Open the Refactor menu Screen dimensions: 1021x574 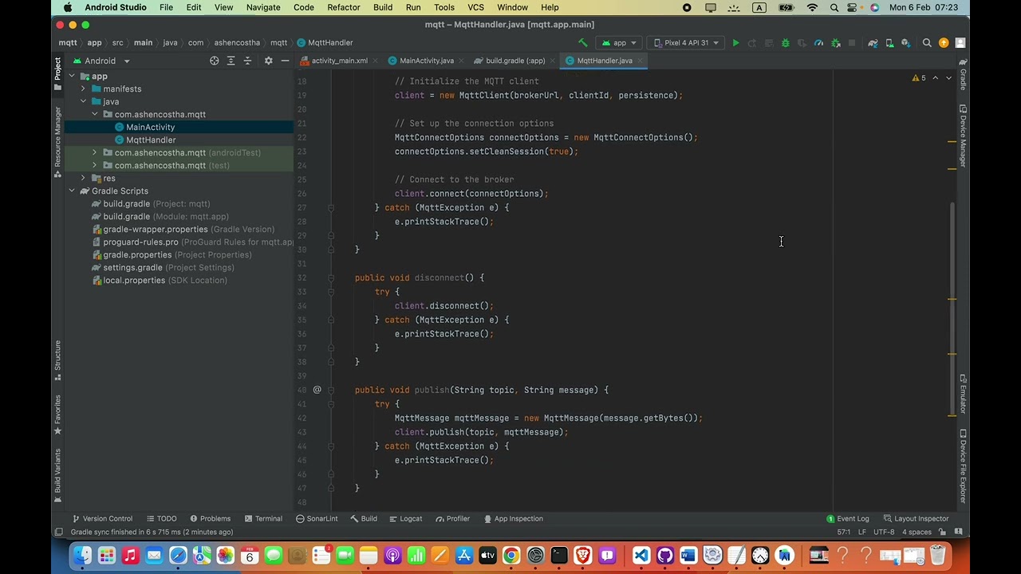click(343, 7)
